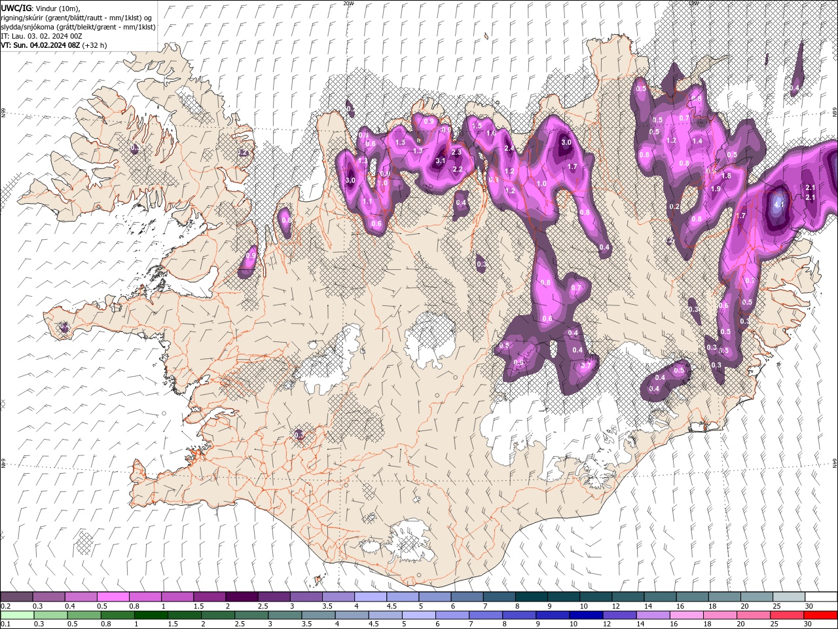Viewport: 838px width, 629px height.
Task: Click lower legend swatch between 0.1 and 0.3
Action: tap(17, 615)
